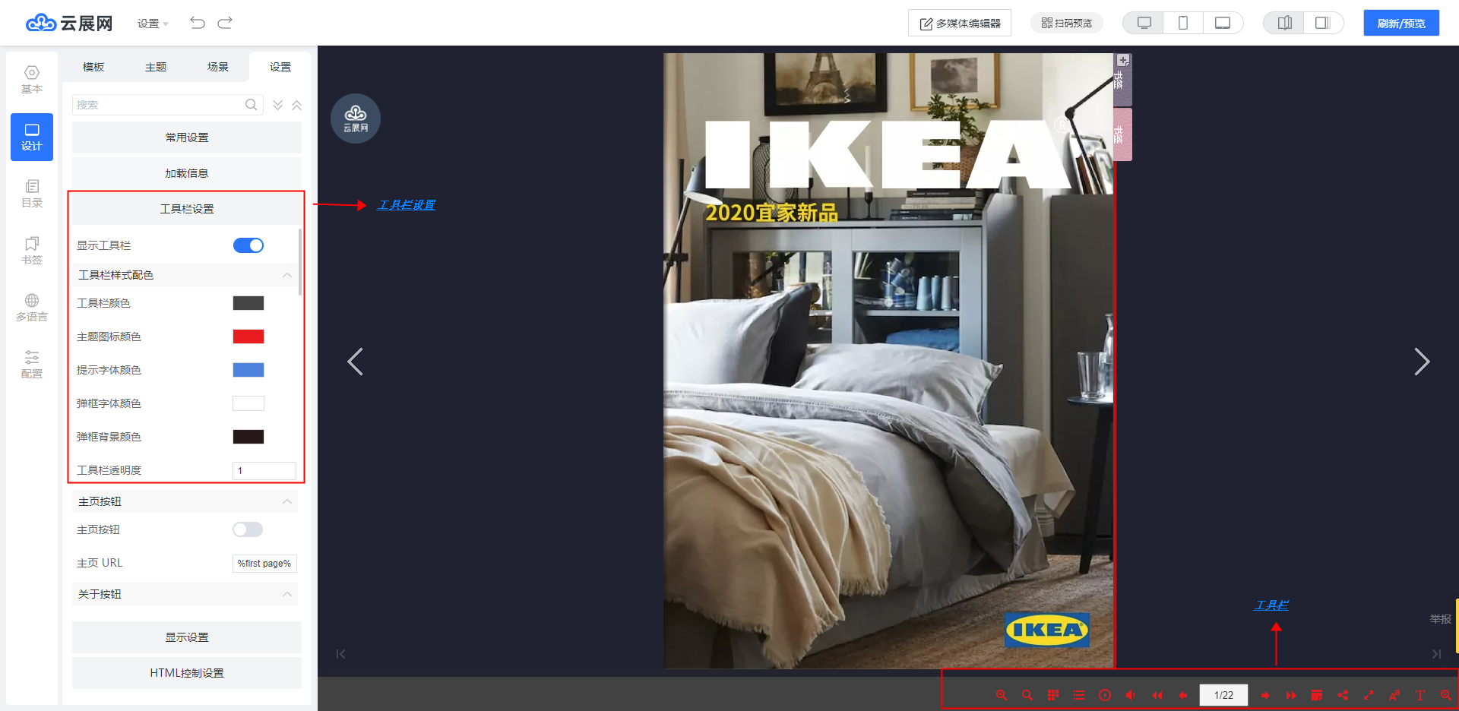Screen dimensions: 1459x711
Task: Collapse the 工具栏样式配色 section
Action: 287,275
